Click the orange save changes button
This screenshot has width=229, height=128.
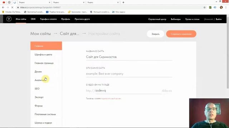(x=181, y=34)
